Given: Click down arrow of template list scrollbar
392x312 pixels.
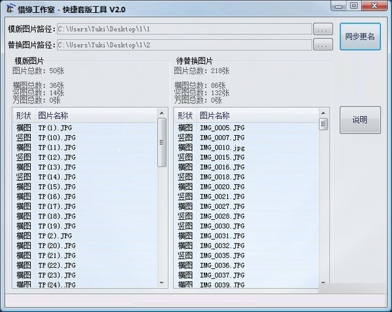Looking at the screenshot, I should [162, 283].
